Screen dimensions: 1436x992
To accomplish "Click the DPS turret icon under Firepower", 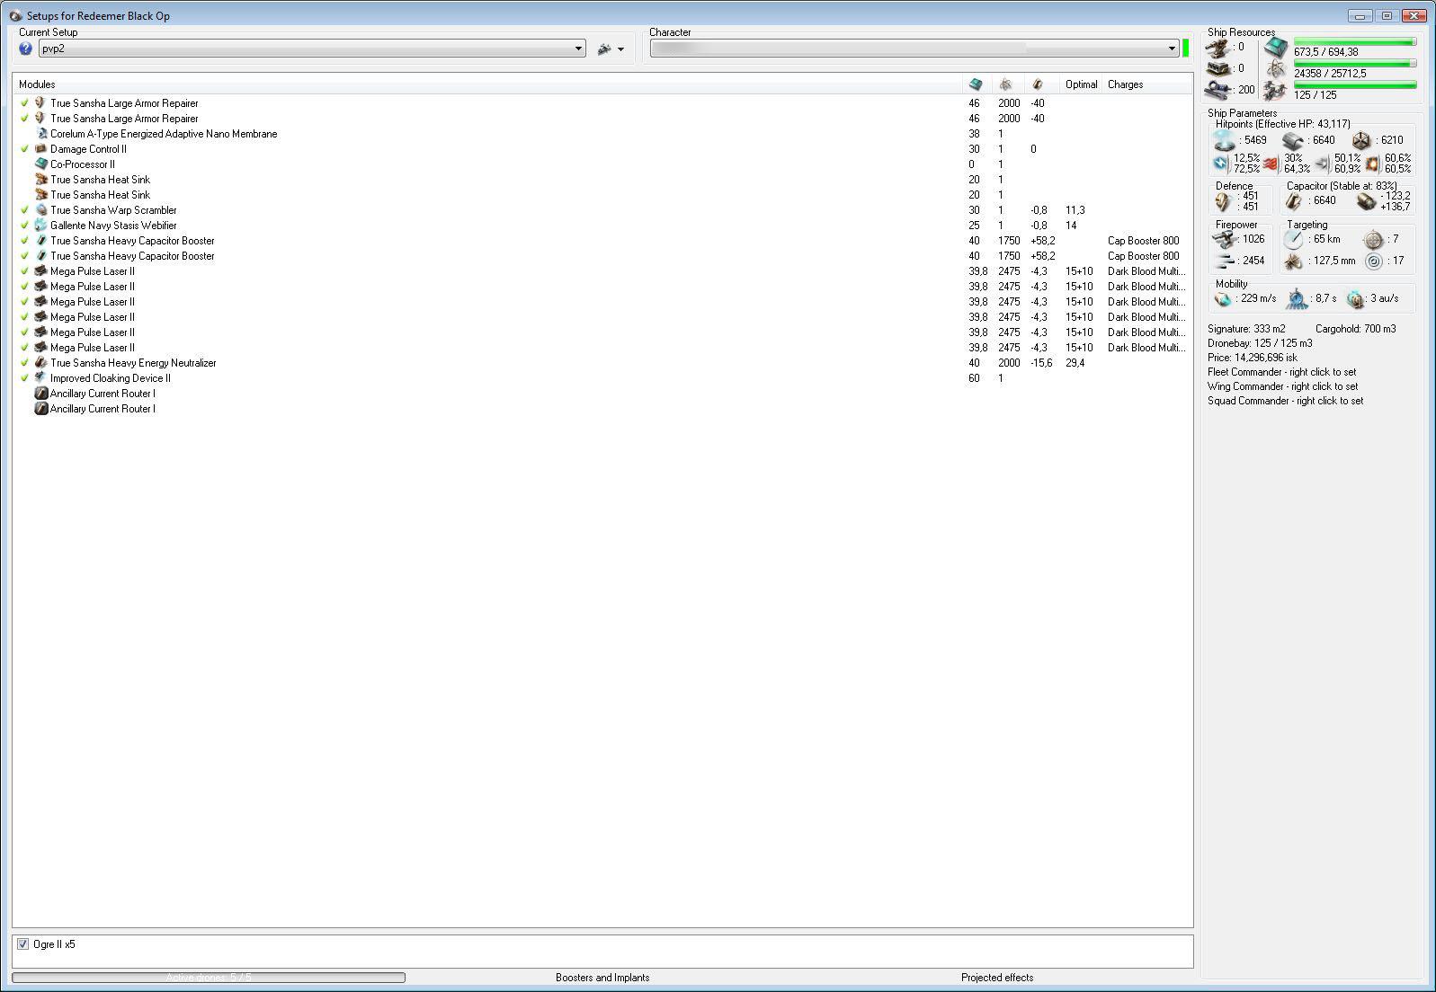I will tap(1224, 239).
